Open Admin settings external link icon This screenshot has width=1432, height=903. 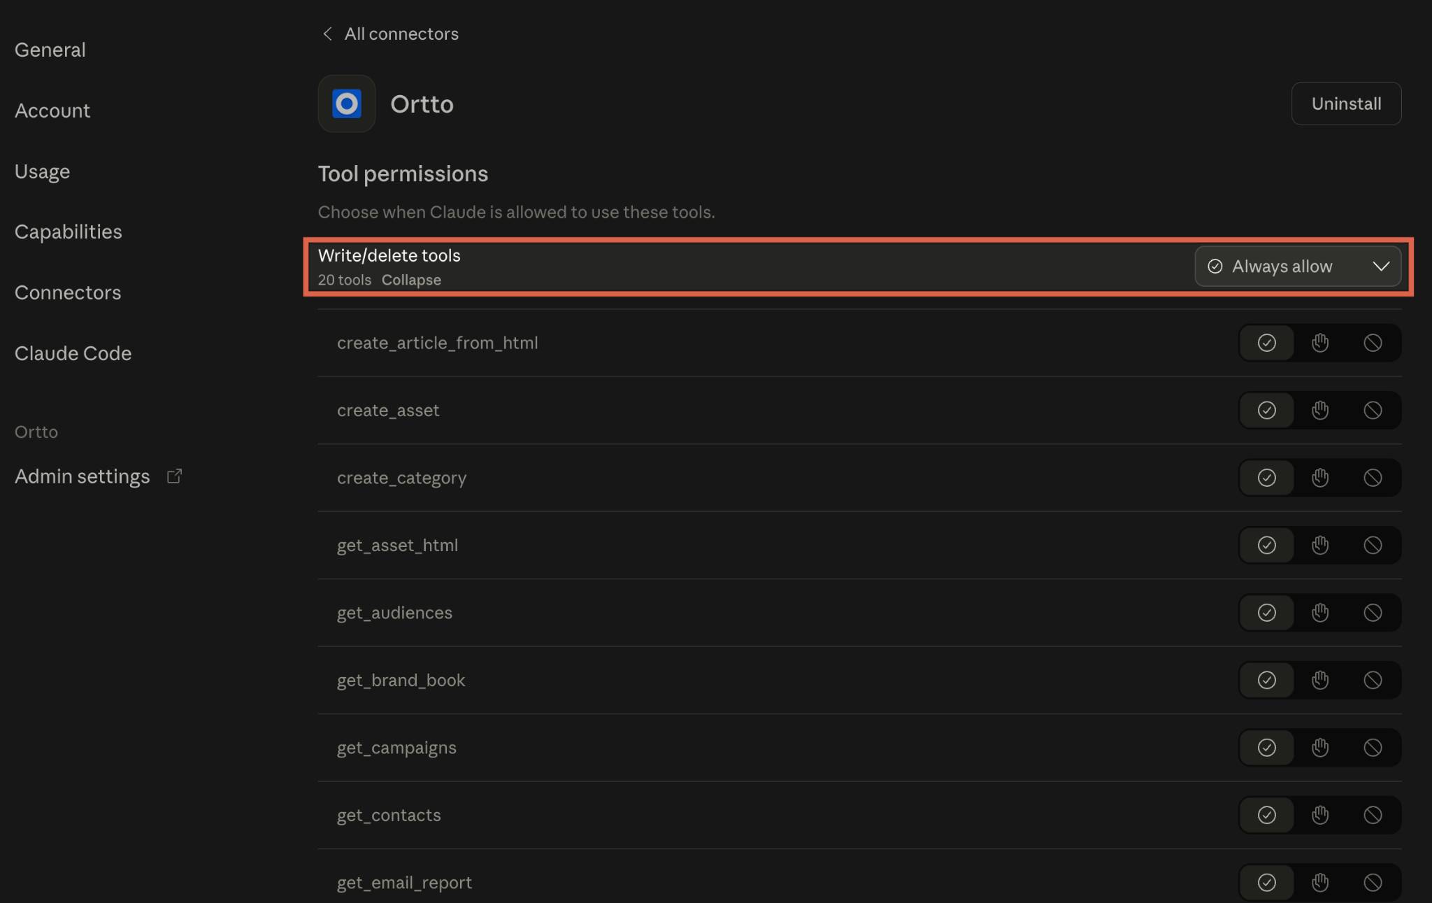[x=174, y=476]
